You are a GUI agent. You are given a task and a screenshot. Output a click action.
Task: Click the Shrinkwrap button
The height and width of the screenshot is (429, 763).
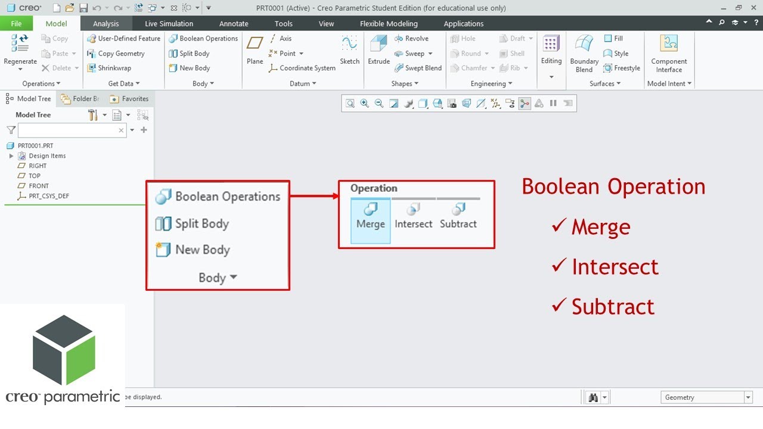coord(109,69)
